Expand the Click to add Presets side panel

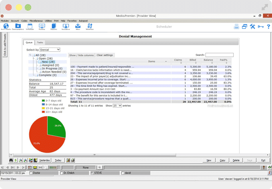click(5, 45)
